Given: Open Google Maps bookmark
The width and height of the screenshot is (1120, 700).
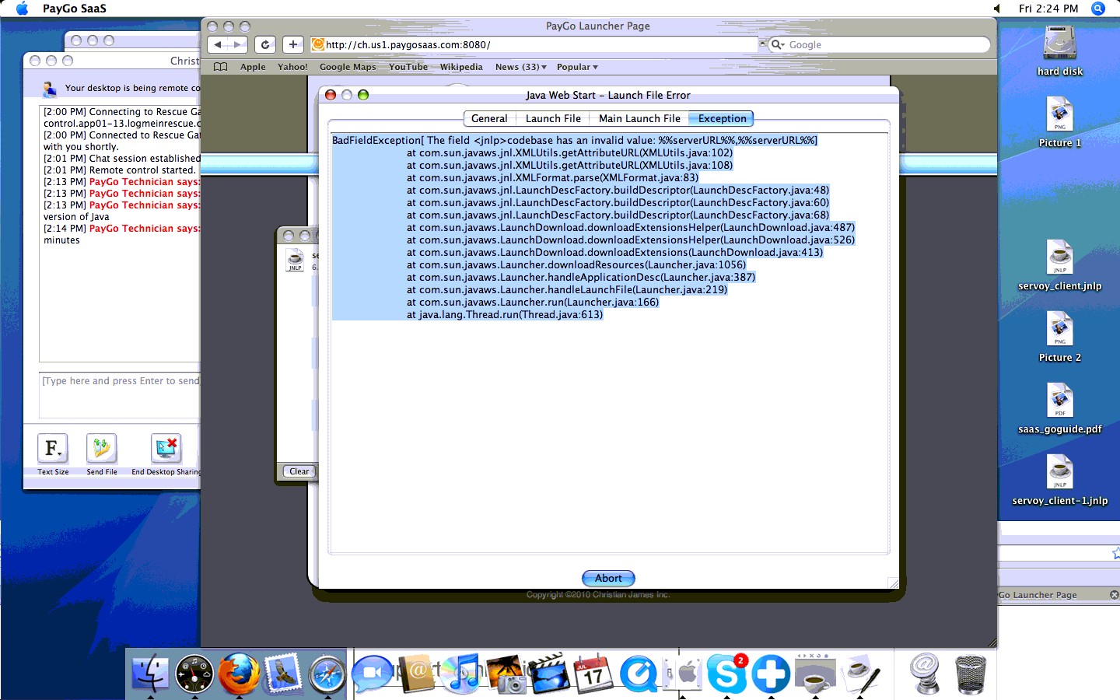Looking at the screenshot, I should tap(348, 67).
